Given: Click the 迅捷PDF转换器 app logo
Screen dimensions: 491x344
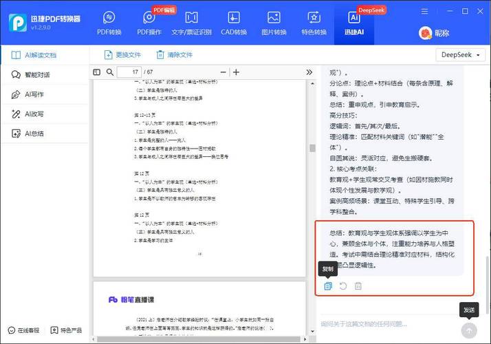Looking at the screenshot, I should point(18,23).
